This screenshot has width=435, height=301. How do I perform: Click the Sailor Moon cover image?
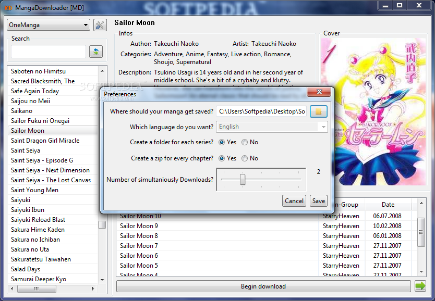point(373,111)
